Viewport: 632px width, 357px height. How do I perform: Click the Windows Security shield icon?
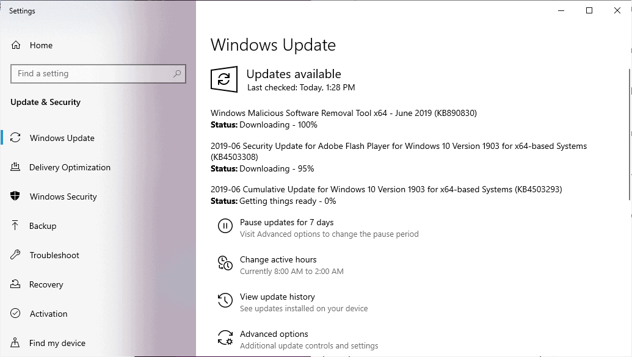[x=15, y=197]
